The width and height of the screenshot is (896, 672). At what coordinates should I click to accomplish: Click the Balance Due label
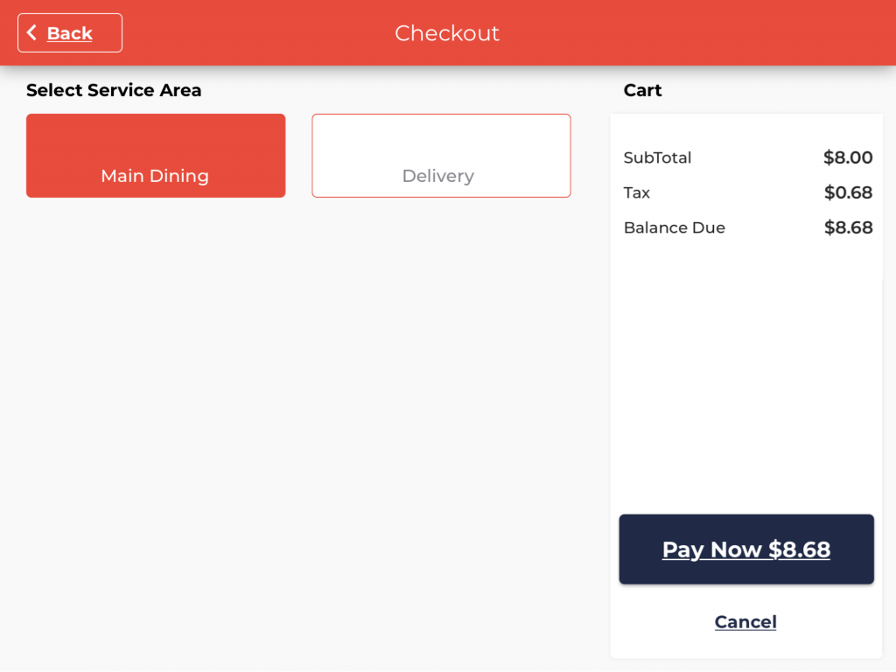coord(674,227)
